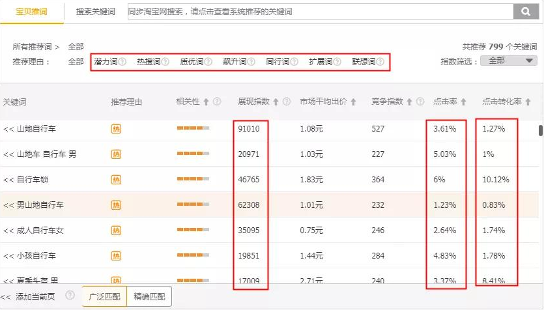Filter by 潜力词 reason
This screenshot has width=544, height=310.
click(106, 62)
